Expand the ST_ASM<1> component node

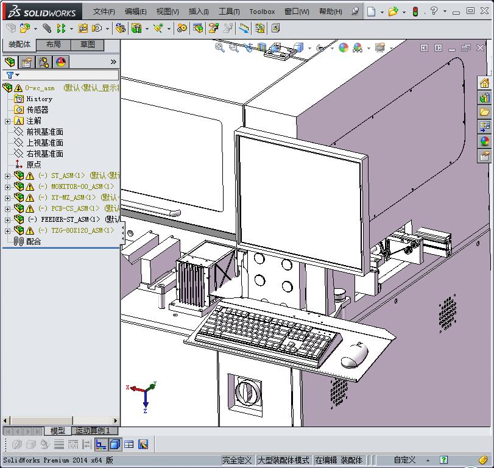[x=7, y=176]
